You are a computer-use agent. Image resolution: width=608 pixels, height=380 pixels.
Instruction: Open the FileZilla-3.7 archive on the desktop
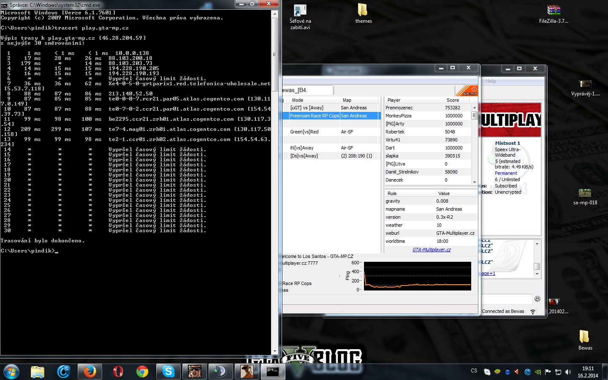click(x=554, y=14)
